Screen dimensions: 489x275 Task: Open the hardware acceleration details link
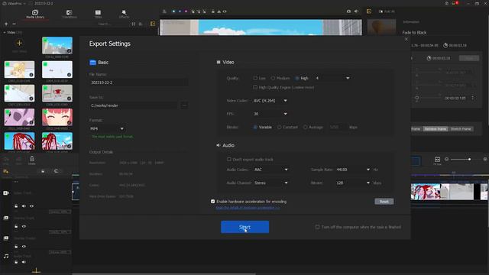pyautogui.click(x=248, y=208)
